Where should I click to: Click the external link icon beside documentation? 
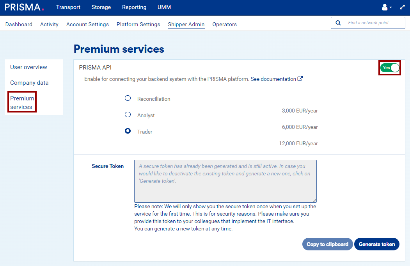click(x=300, y=79)
